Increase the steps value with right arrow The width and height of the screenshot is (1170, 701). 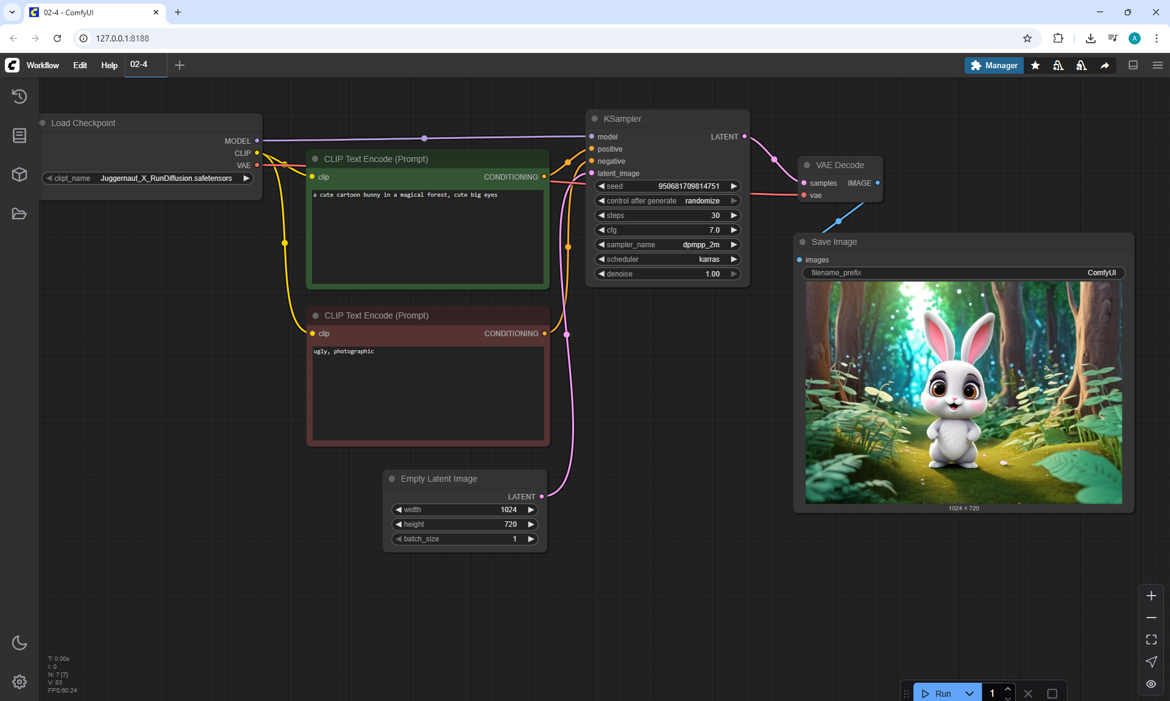click(734, 216)
